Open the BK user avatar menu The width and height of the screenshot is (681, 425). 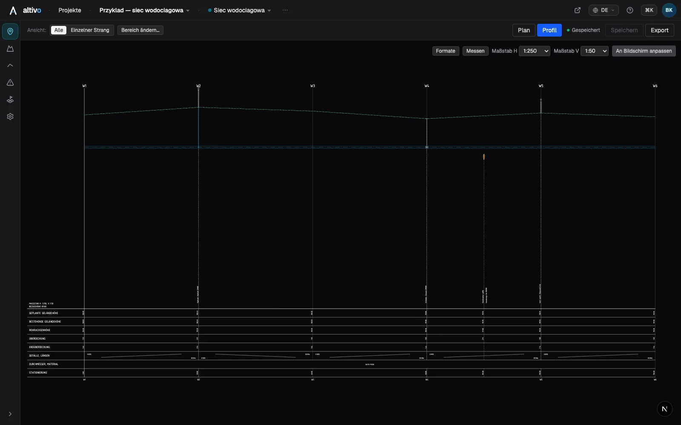tap(669, 10)
